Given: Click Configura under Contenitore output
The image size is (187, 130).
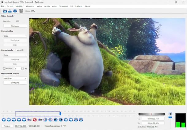Looking at the screenshot, I should click(x=15, y=83).
